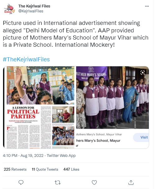View the 11 Quote Tweets list

[x=45, y=169]
